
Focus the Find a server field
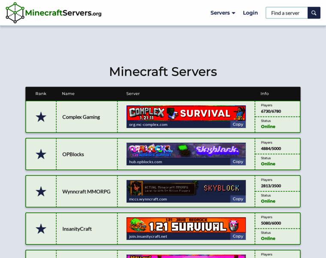[x=287, y=13]
